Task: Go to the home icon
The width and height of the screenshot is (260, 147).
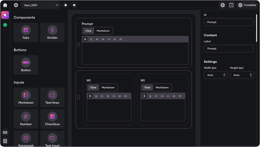Action: [x=5, y=5]
